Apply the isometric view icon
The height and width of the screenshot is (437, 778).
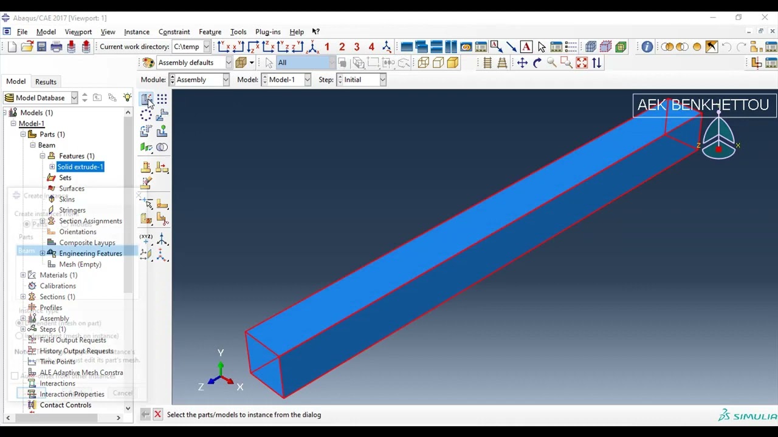tap(312, 47)
